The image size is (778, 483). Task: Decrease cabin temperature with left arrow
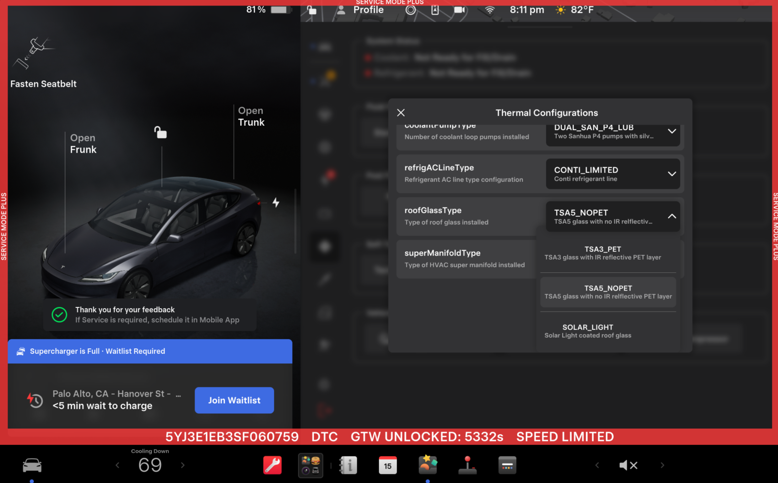(117, 465)
